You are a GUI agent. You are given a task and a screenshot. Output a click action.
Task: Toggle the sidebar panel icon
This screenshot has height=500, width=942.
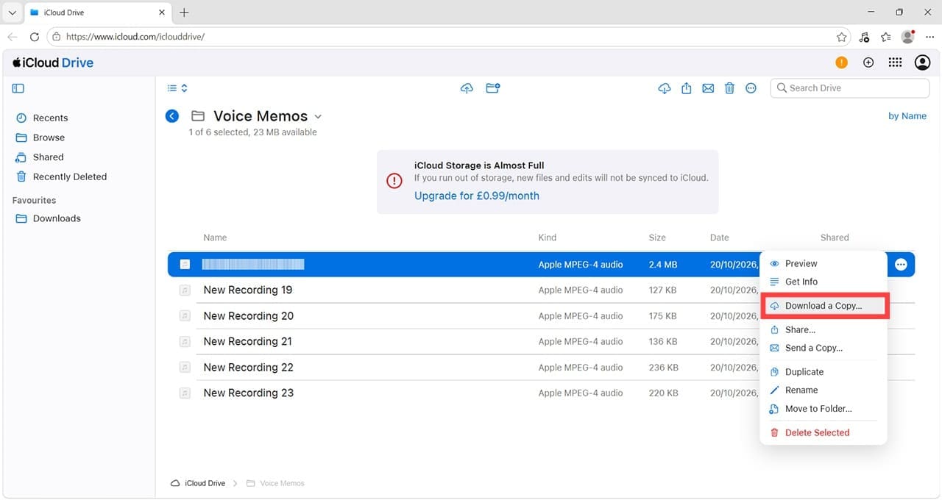18,88
